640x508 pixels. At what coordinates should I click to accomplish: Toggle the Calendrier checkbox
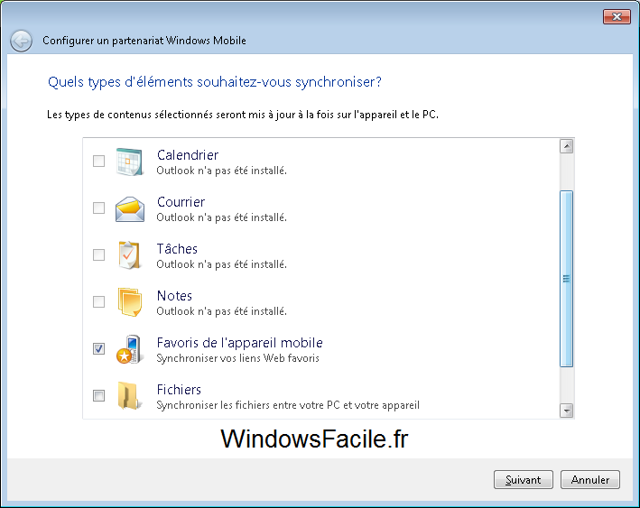(x=98, y=162)
